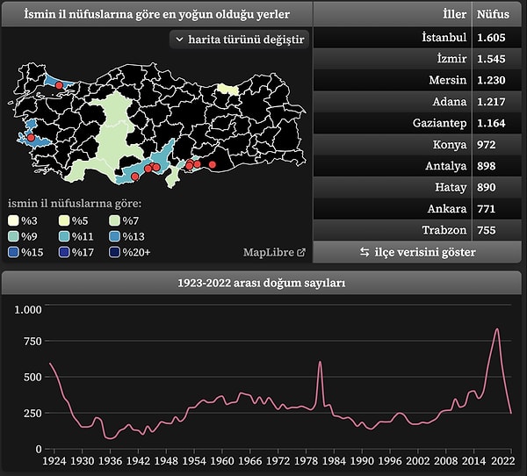Select the Konya row in the table
The image size is (527, 476).
417,145
